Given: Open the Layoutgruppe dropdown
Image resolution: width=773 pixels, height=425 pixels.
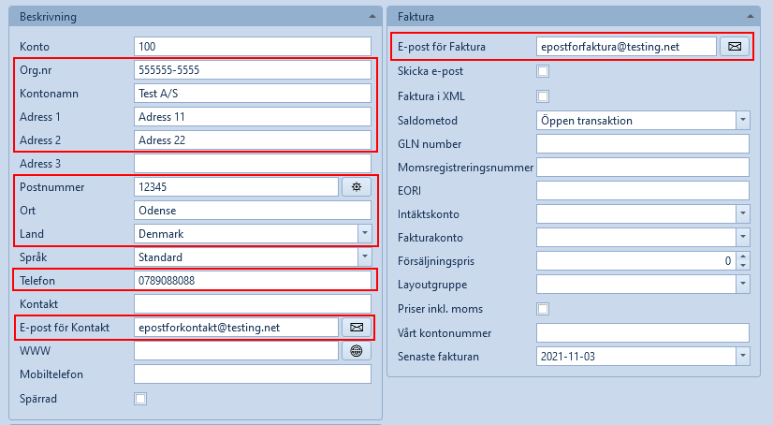Looking at the screenshot, I should pyautogui.click(x=742, y=285).
